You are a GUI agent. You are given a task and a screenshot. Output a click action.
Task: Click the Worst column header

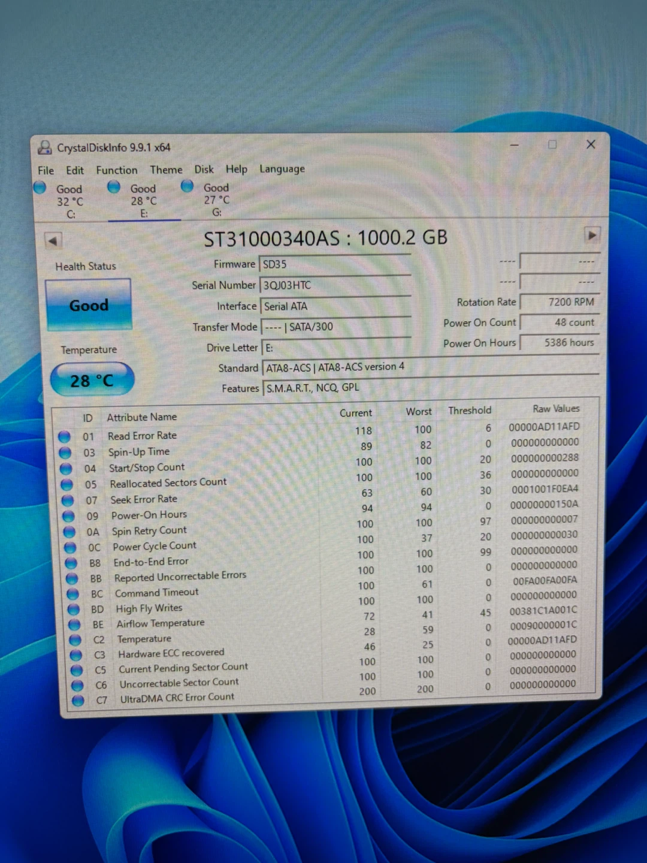[x=419, y=412]
